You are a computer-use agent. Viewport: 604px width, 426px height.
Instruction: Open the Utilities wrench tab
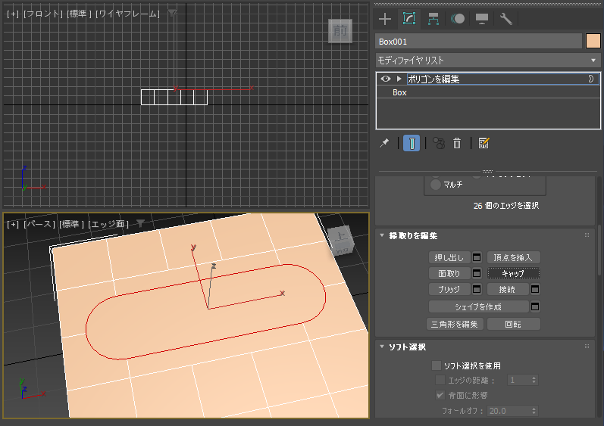505,19
